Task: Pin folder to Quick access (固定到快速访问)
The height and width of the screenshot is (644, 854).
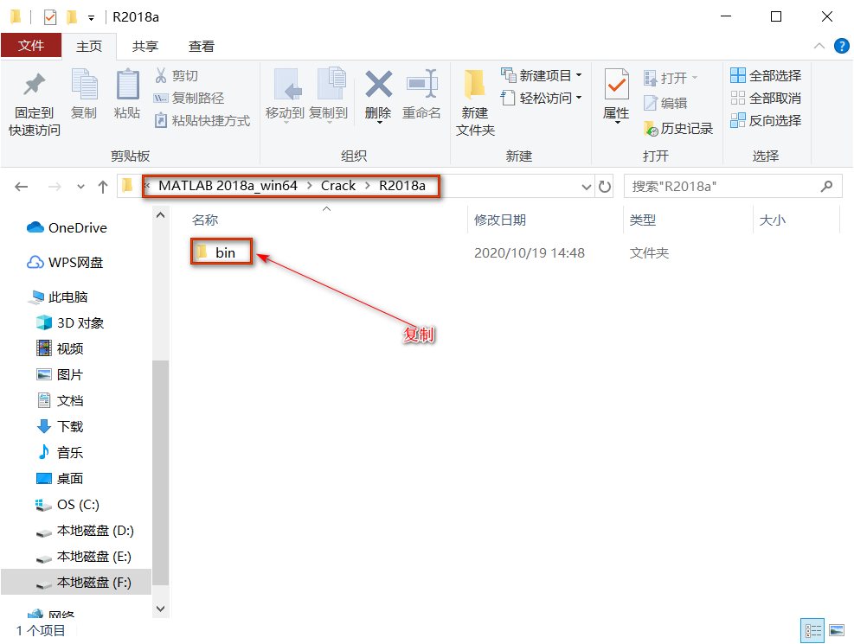Action: point(35,104)
